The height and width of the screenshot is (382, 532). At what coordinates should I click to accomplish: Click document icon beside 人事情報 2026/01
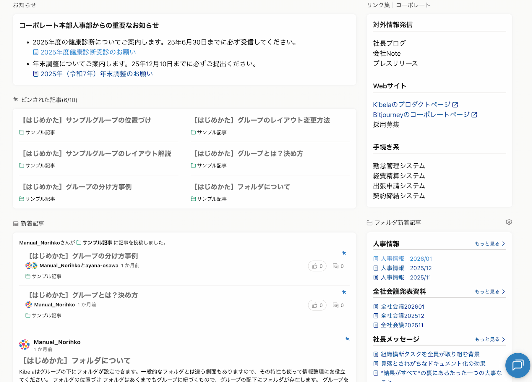(x=375, y=258)
